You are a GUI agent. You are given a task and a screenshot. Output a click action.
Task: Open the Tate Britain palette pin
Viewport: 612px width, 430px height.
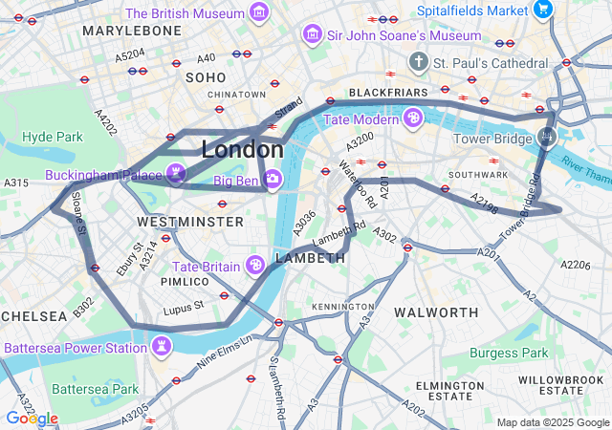tap(255, 266)
